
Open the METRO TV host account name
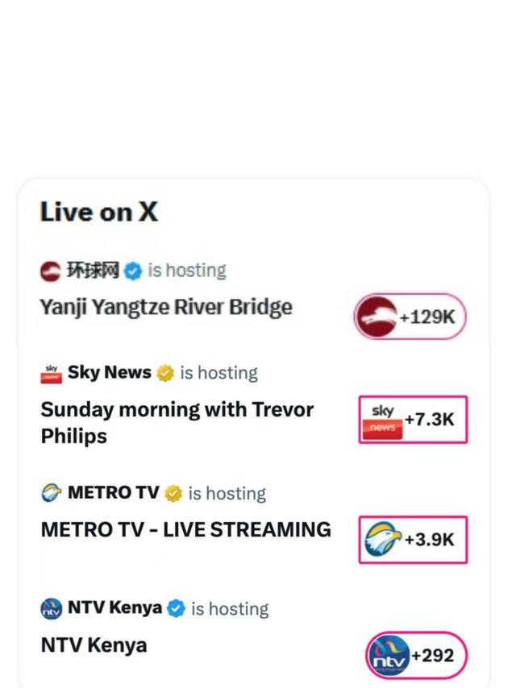click(x=113, y=493)
